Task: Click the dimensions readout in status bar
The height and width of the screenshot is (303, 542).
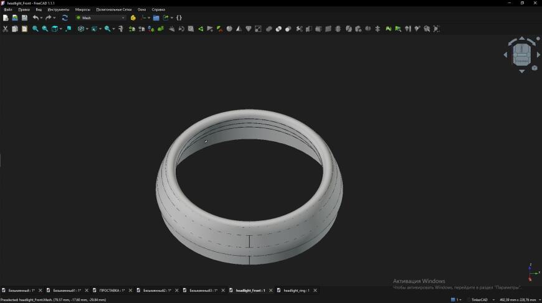Action: coord(518,300)
